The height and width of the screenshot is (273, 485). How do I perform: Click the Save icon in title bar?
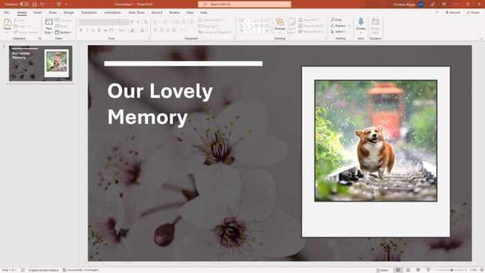35,4
